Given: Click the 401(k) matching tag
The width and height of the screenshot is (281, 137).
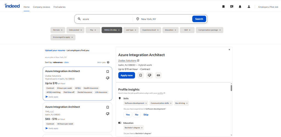Looking at the screenshot, I should [54, 92].
